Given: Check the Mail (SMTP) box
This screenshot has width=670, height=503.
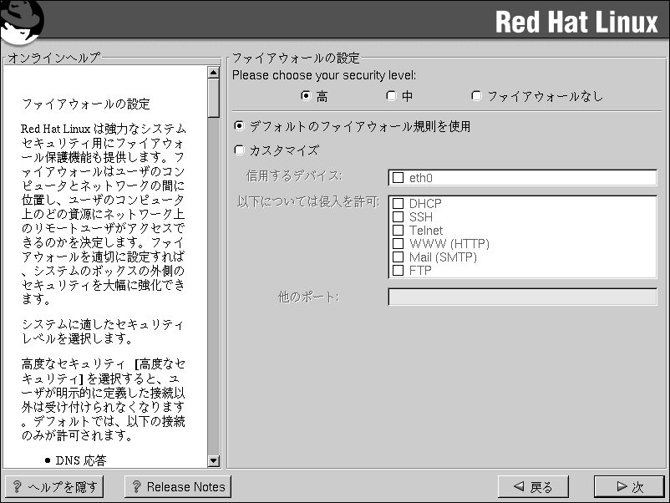Looking at the screenshot, I should [x=398, y=257].
